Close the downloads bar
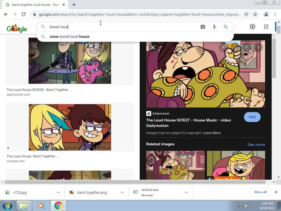Image resolution: width=281 pixels, height=211 pixels. (x=276, y=192)
